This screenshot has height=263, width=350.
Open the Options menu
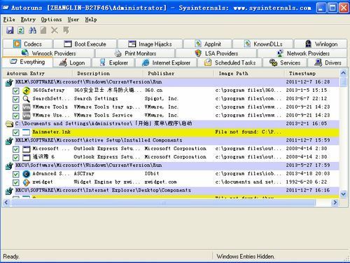51,20
